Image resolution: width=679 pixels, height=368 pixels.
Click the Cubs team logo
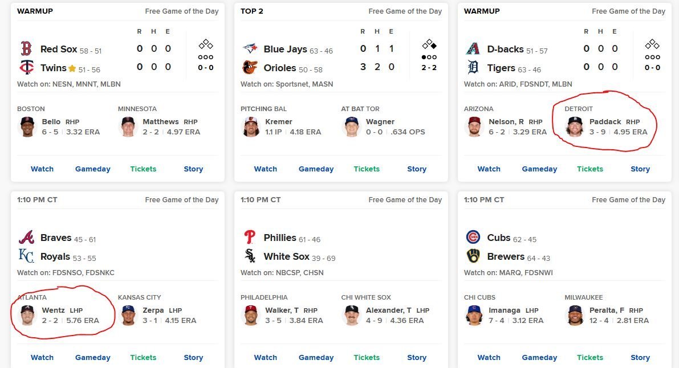tap(473, 238)
